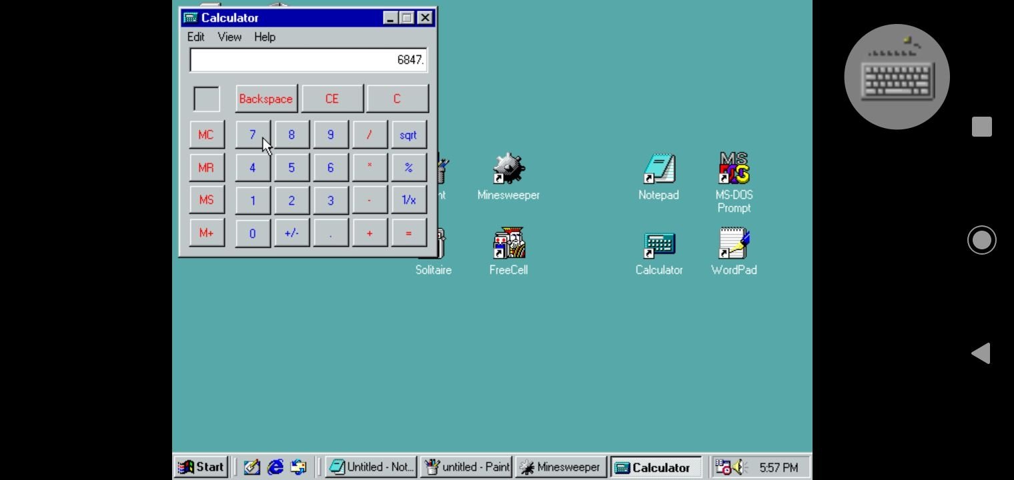Open the Help menu in Calculator

point(265,37)
